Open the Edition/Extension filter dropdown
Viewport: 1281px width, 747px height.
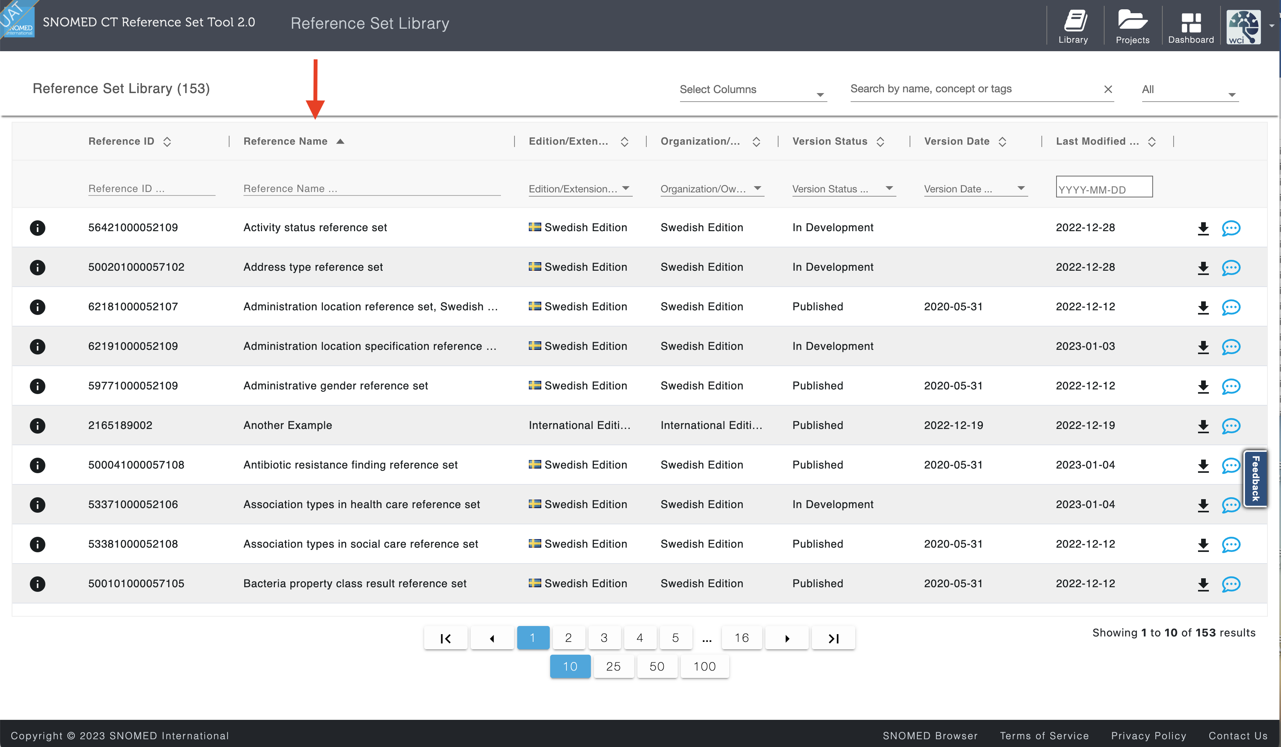[580, 188]
